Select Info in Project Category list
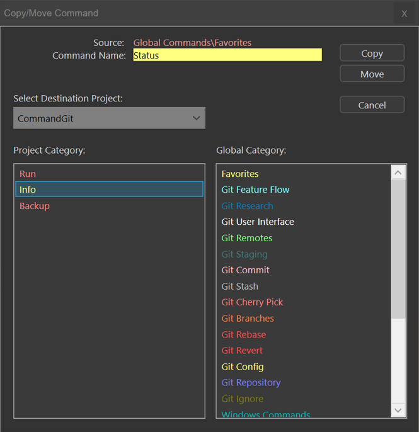Image resolution: width=419 pixels, height=432 pixels. [28, 190]
